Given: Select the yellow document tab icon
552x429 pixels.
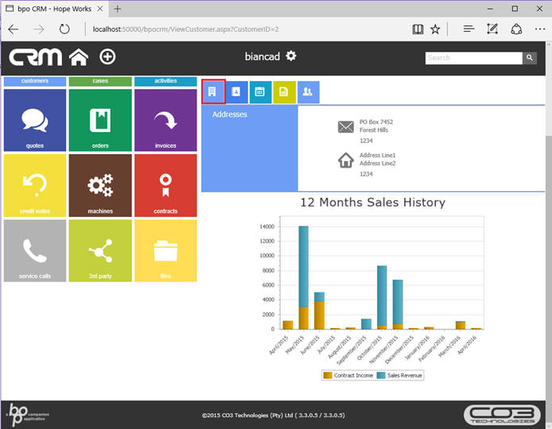Looking at the screenshot, I should pos(284,92).
